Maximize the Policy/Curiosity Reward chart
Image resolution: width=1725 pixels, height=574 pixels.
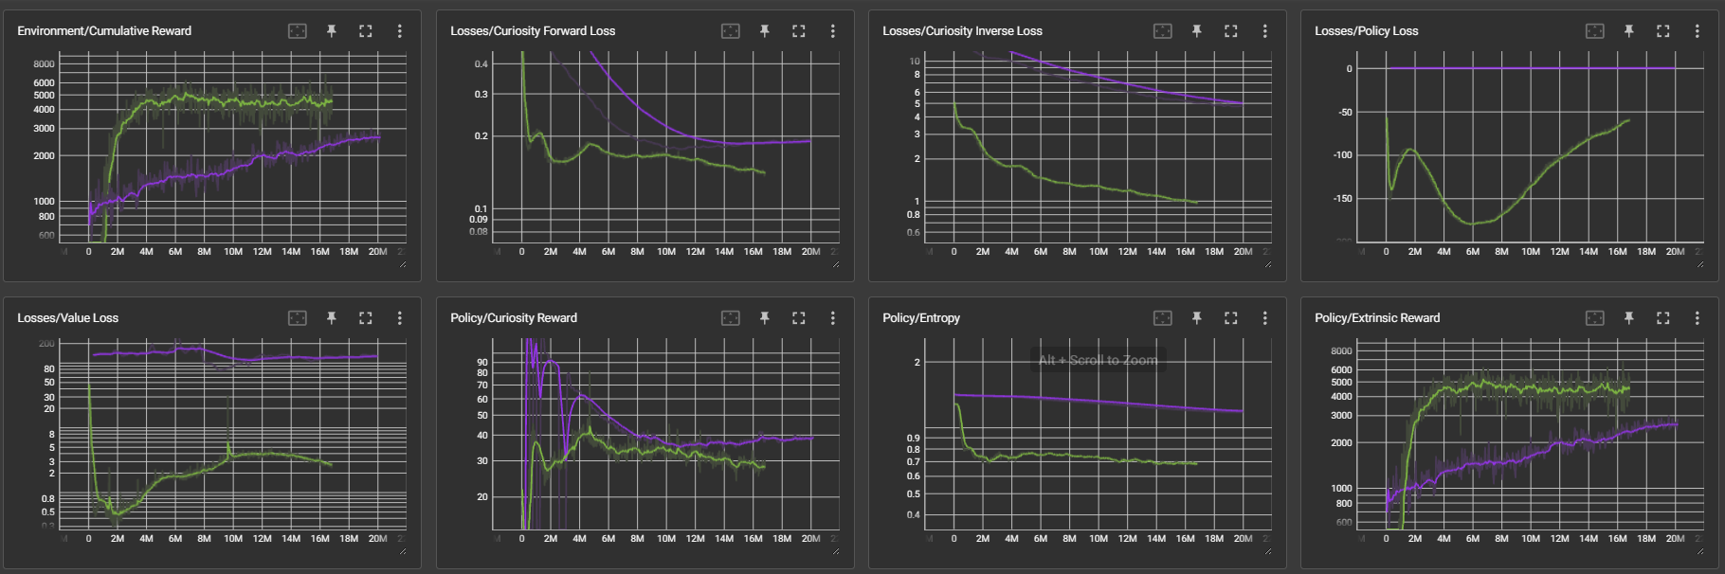click(x=799, y=318)
